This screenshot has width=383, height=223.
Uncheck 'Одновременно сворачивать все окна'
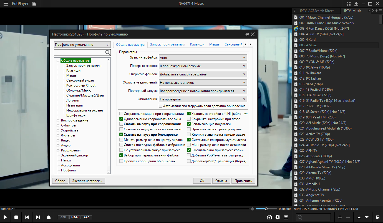coord(121,119)
